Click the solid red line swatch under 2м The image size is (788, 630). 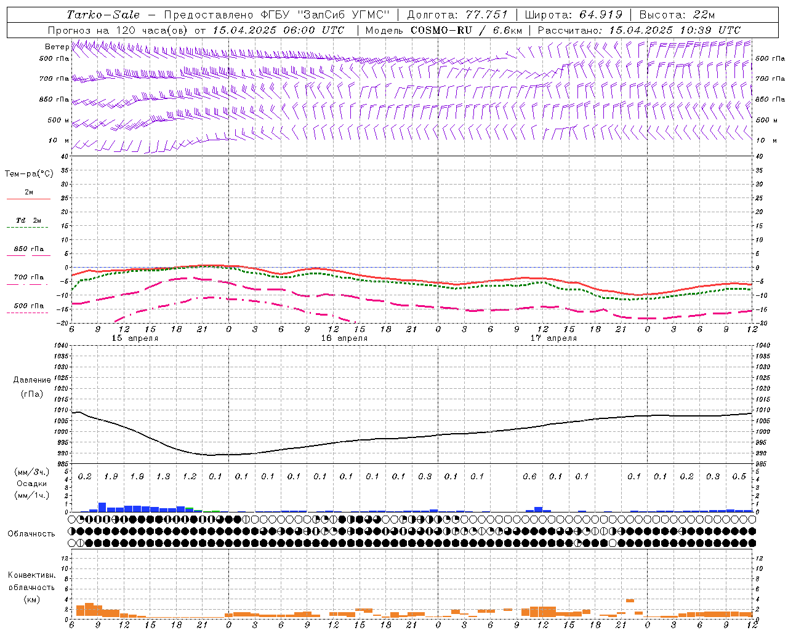click(28, 199)
